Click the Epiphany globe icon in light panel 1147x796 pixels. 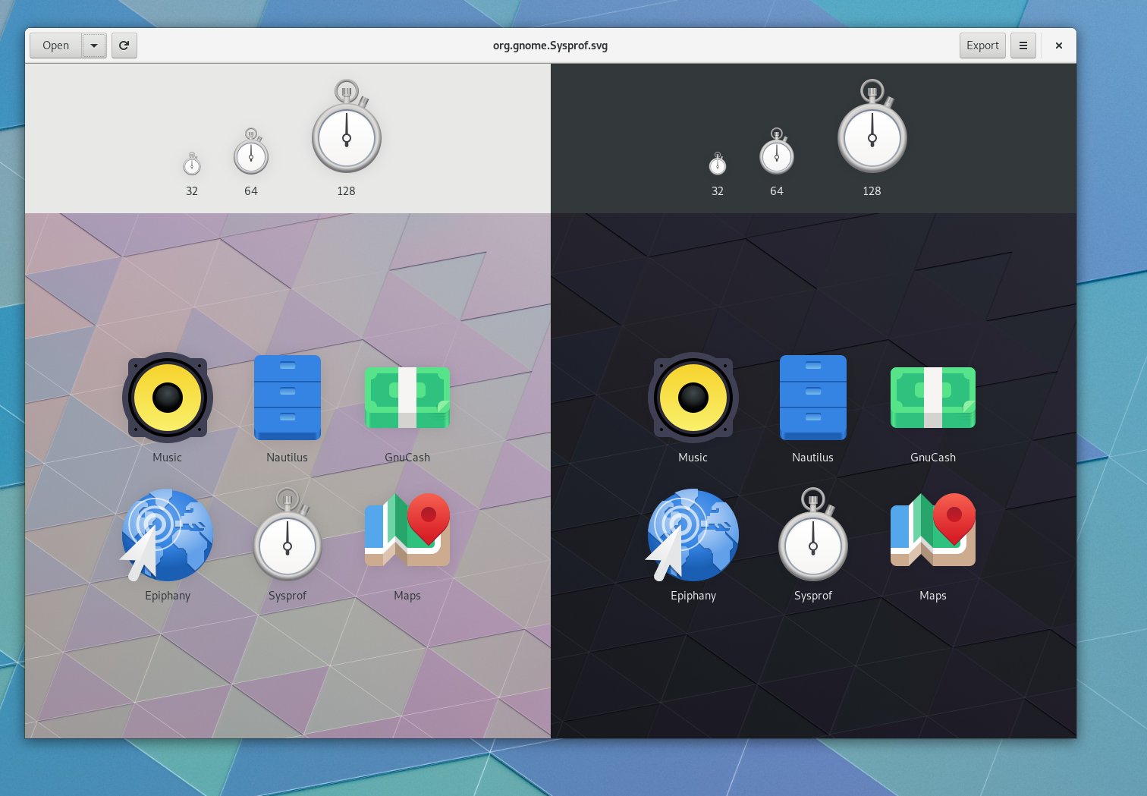167,536
